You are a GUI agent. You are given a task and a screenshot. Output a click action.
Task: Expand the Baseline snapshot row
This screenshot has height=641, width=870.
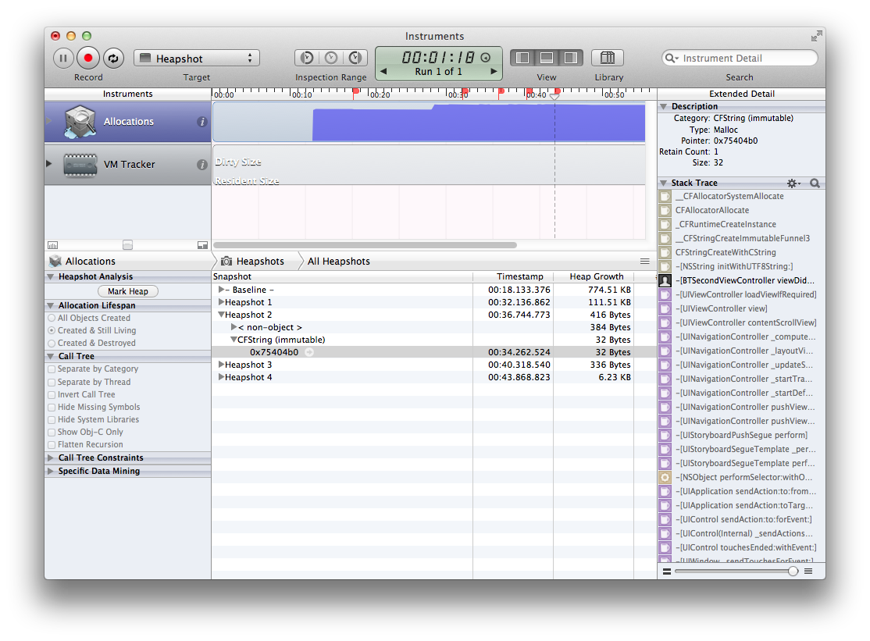pos(221,290)
